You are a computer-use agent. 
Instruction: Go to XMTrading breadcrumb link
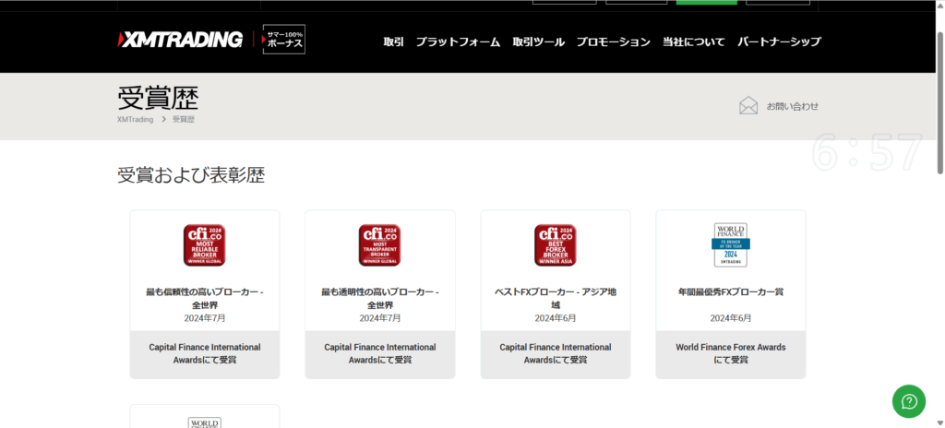tap(135, 119)
